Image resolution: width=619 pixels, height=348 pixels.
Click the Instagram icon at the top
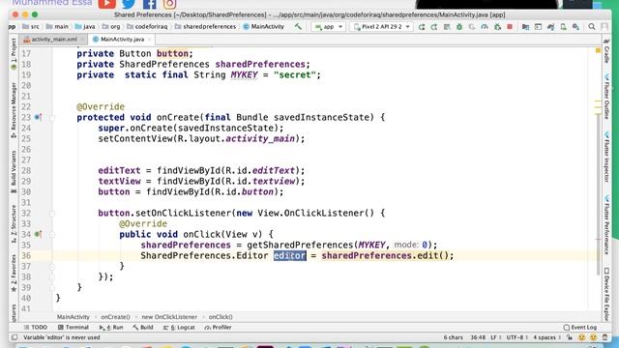click(x=170, y=4)
